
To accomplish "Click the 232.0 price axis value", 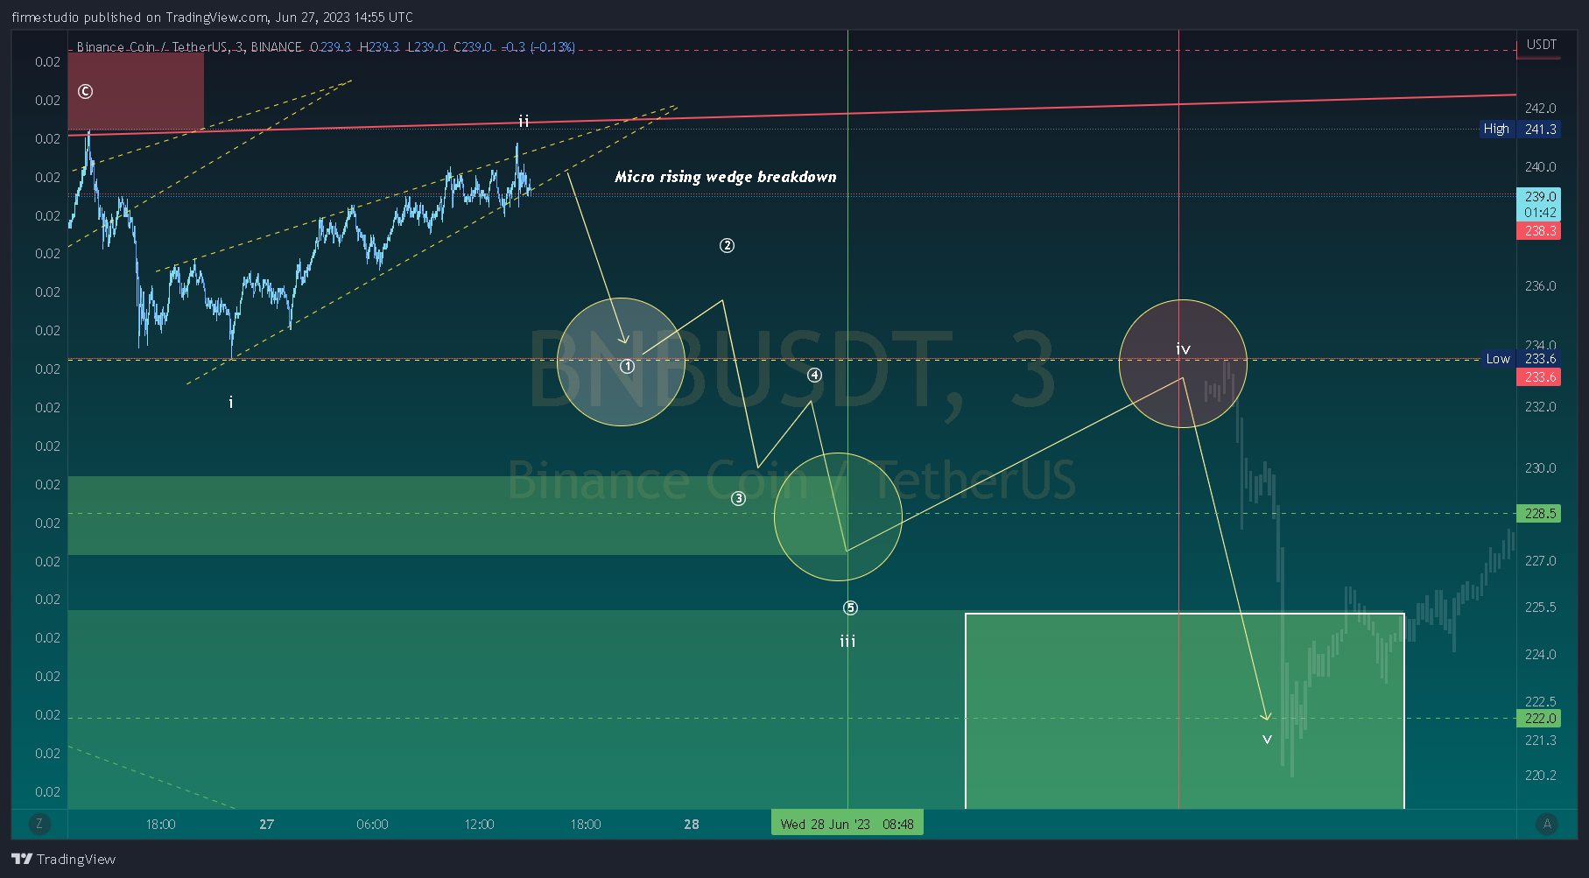I will coord(1540,407).
